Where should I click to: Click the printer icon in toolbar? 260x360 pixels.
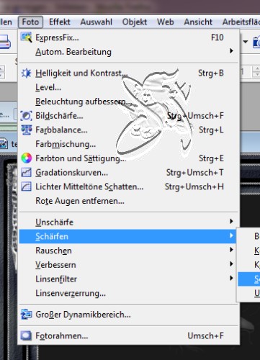click(x=5, y=42)
